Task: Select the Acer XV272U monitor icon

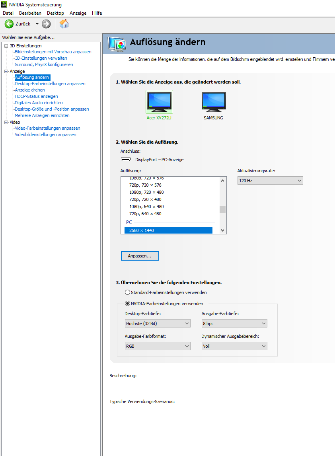Action: (x=159, y=102)
